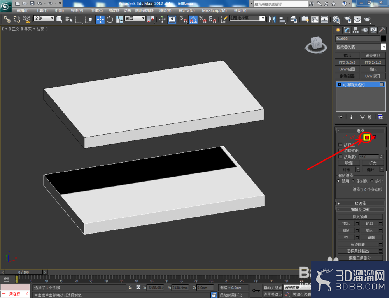Open the Curve Editor icon
Screen dimensions: 389x298
tap(315, 19)
